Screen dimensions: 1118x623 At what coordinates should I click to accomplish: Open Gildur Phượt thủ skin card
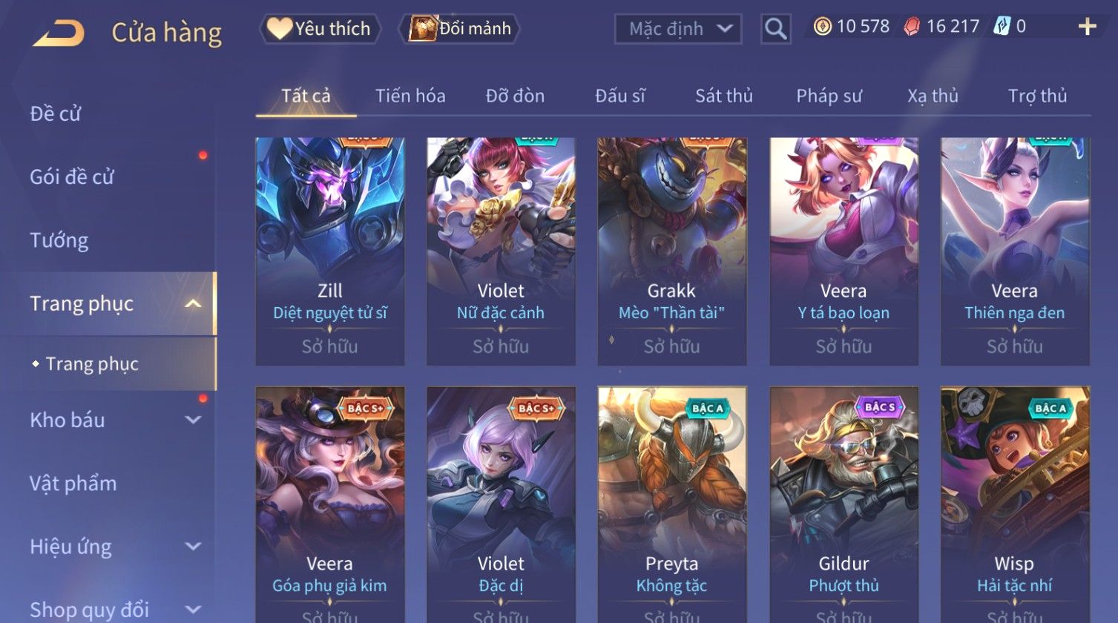pos(844,504)
